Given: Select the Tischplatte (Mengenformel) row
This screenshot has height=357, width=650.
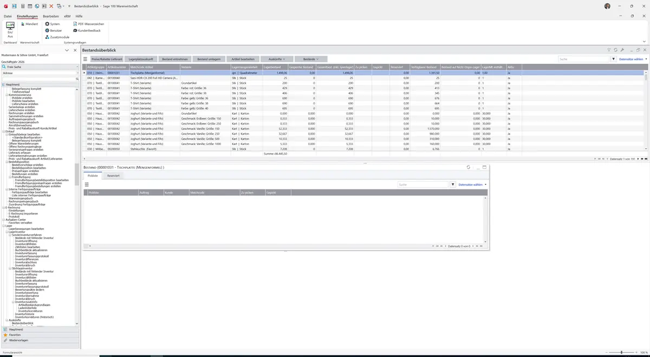Looking at the screenshot, I should click(364, 72).
